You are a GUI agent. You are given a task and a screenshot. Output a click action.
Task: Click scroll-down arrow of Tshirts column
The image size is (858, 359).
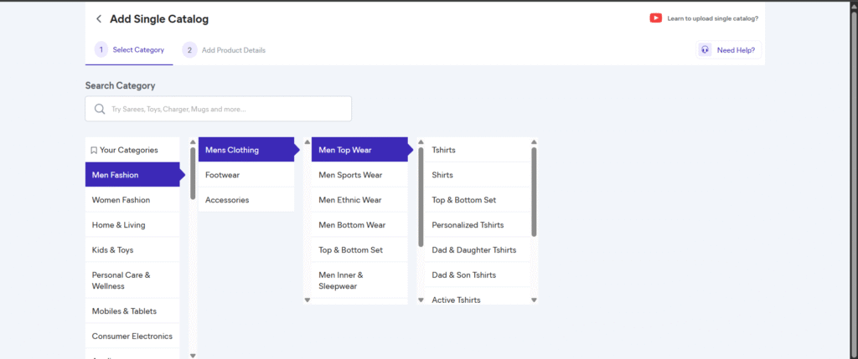pos(534,300)
